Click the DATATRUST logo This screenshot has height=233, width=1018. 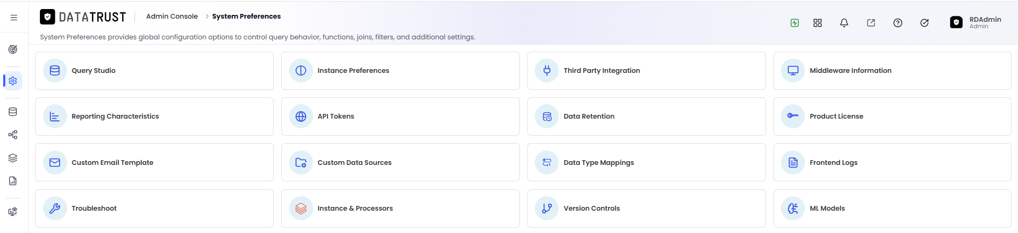83,17
